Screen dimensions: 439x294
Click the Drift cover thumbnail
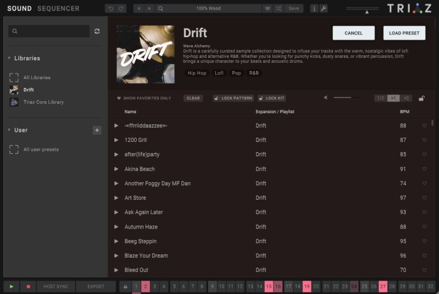[x=145, y=55]
